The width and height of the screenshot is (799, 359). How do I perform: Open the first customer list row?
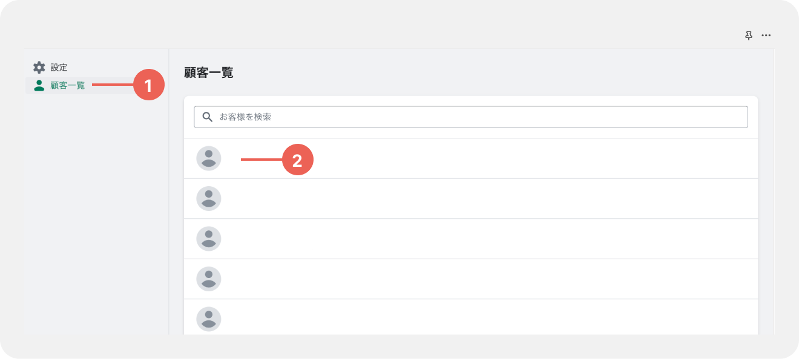click(x=471, y=158)
